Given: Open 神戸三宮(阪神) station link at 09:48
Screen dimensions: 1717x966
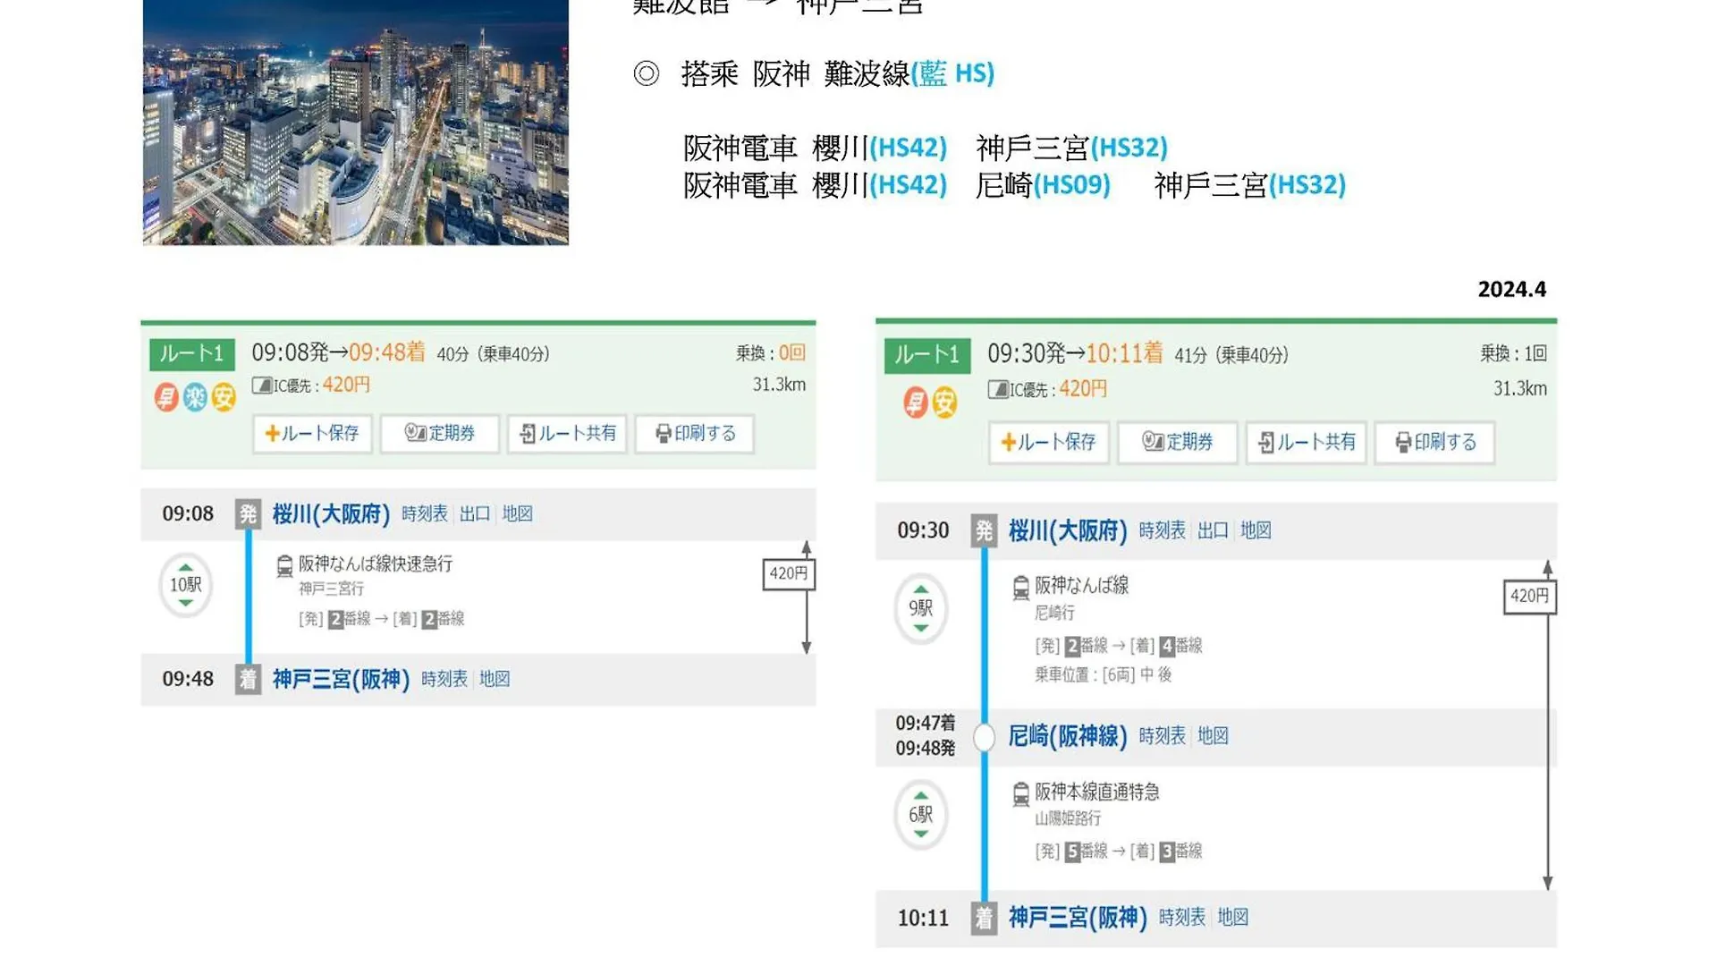Looking at the screenshot, I should coord(341,680).
